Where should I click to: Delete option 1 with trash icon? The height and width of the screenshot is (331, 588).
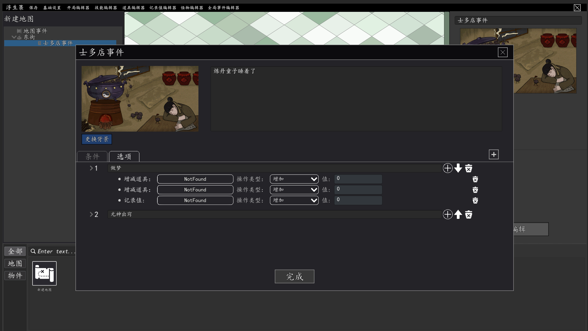click(x=469, y=168)
